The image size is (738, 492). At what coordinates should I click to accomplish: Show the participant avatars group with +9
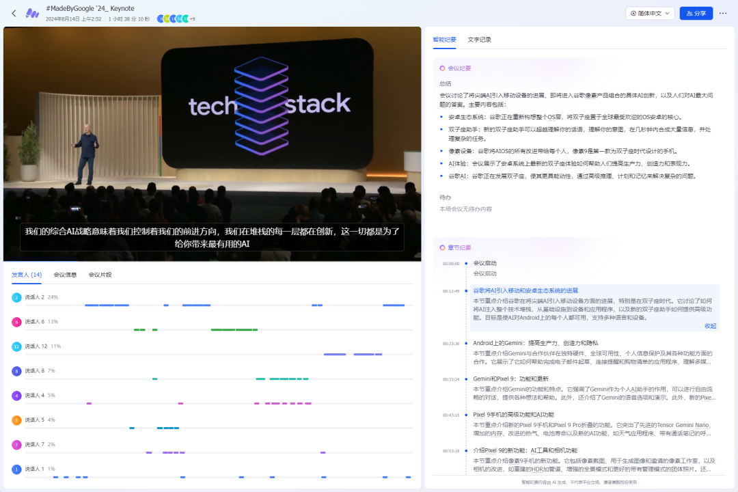pos(176,19)
